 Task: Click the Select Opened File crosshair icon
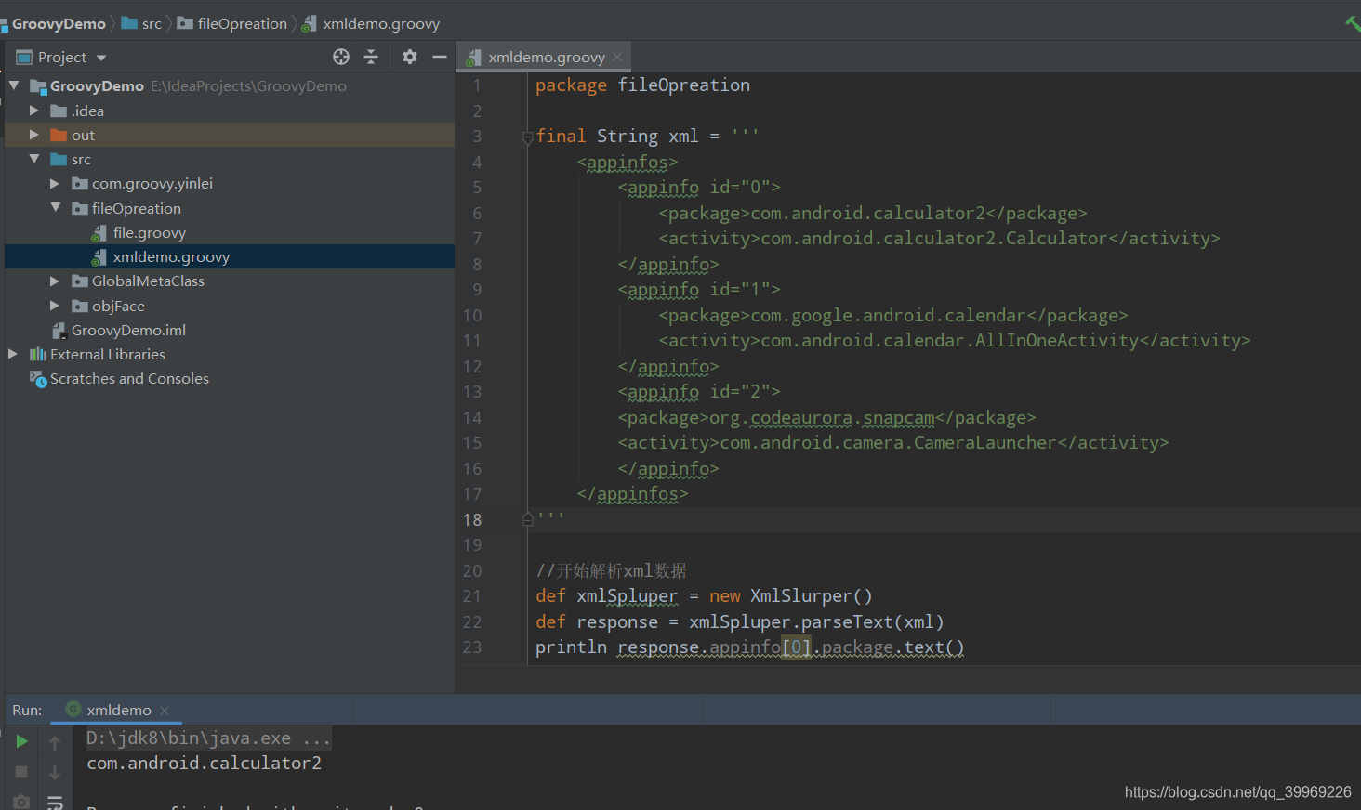coord(340,57)
